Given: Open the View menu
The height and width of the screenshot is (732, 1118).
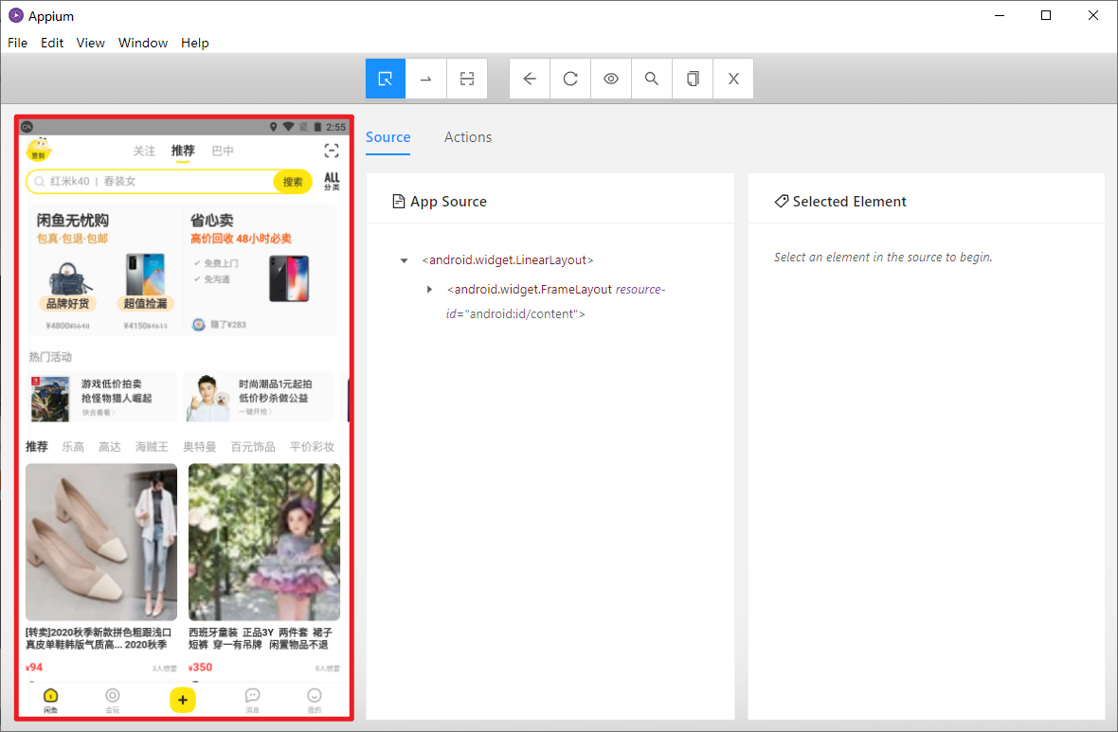Looking at the screenshot, I should [91, 43].
